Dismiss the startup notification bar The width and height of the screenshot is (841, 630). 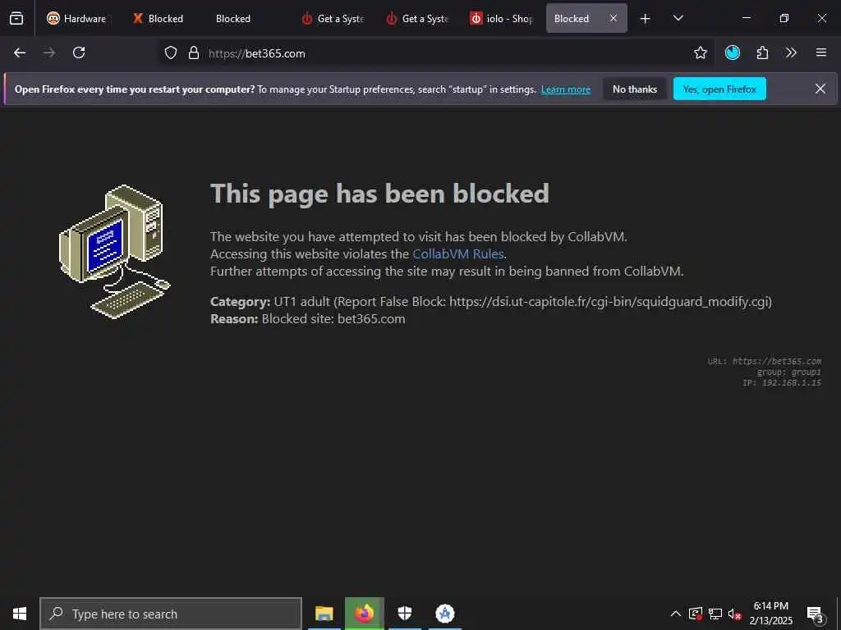pyautogui.click(x=820, y=89)
